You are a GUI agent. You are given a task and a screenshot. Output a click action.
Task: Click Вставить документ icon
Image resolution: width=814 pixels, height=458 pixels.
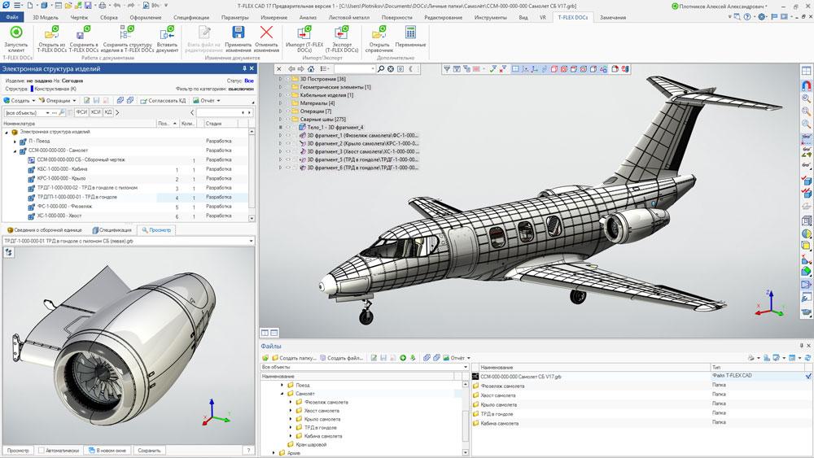[x=167, y=33]
